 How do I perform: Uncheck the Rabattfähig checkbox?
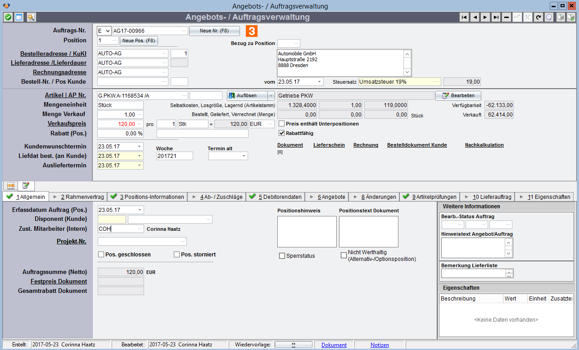pos(282,133)
